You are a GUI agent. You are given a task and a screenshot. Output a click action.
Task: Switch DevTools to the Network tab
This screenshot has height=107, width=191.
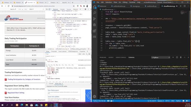click(x=76, y=9)
